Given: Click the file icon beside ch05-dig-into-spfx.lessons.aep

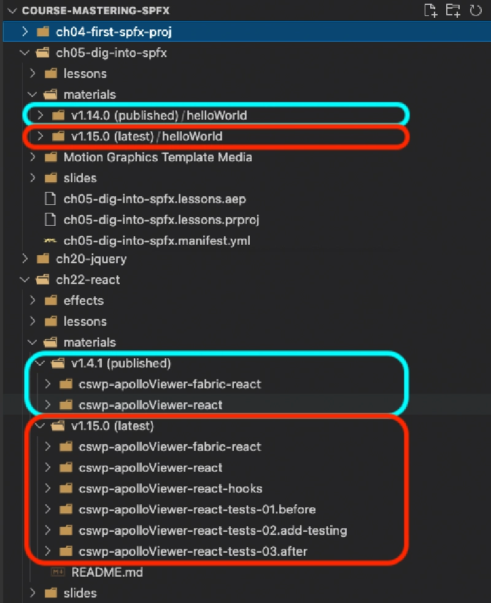Looking at the screenshot, I should [x=50, y=199].
